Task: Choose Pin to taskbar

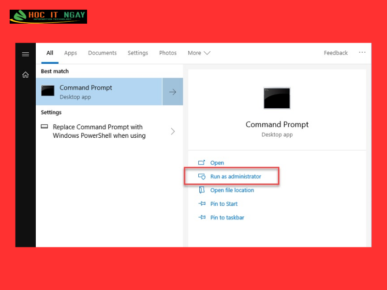Action: [x=227, y=217]
